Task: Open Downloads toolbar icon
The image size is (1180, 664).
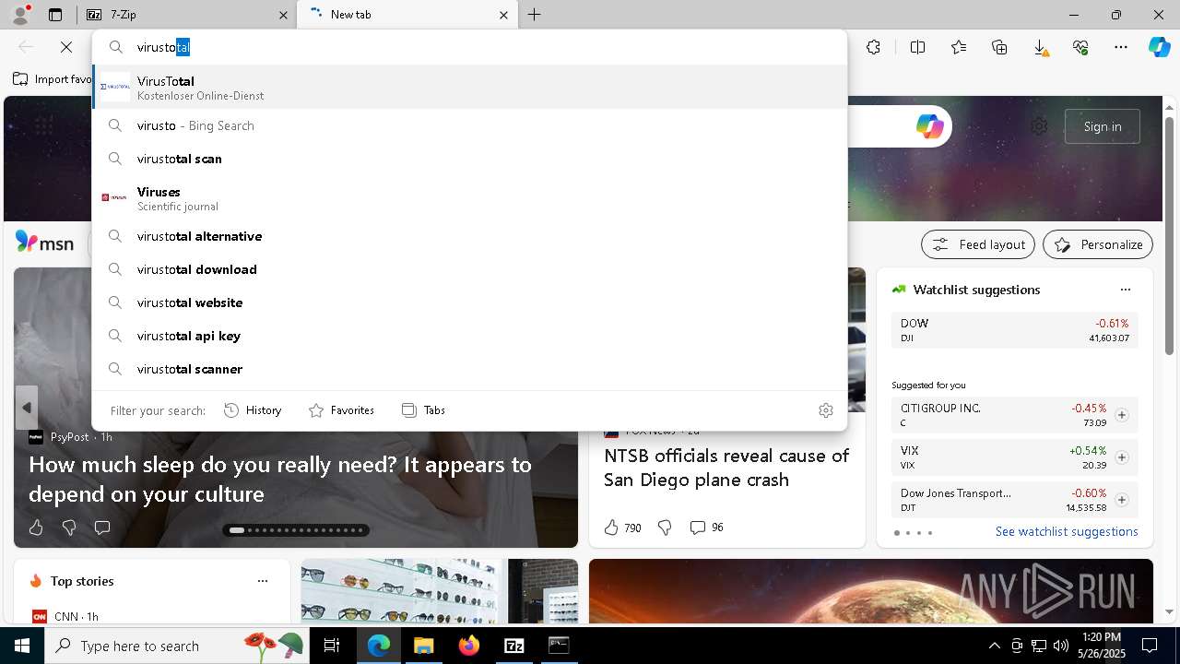Action: pos(1040,47)
